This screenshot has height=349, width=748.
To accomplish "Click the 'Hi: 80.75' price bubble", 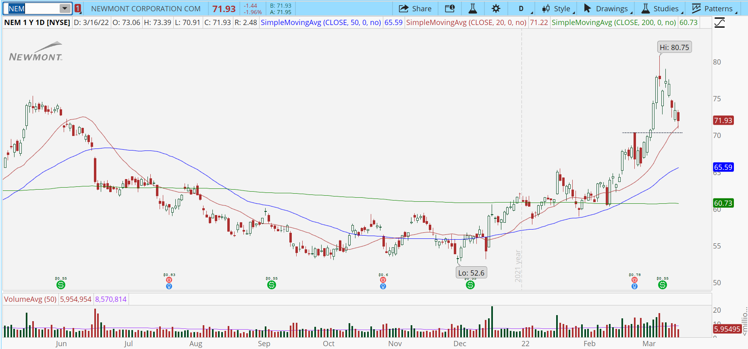I will coord(674,47).
